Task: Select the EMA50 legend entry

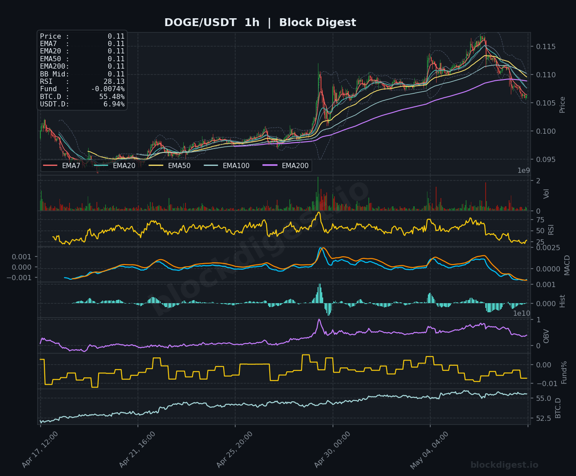Action: 169,165
